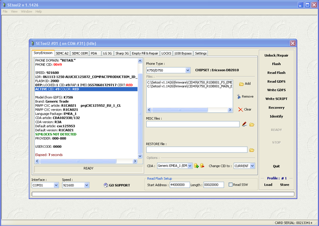
Task: Click the GO SUPPORT globe icon
Action: pyautogui.click(x=105, y=186)
